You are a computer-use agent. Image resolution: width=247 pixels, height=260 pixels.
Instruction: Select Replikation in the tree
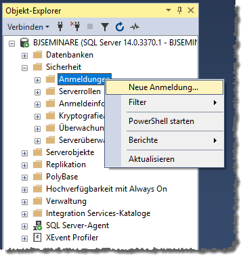(66, 165)
